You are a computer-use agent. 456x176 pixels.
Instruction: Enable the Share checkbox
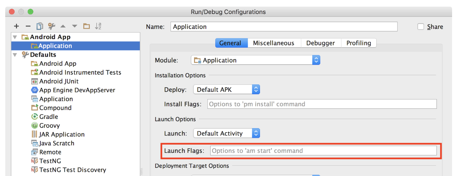pyautogui.click(x=421, y=27)
